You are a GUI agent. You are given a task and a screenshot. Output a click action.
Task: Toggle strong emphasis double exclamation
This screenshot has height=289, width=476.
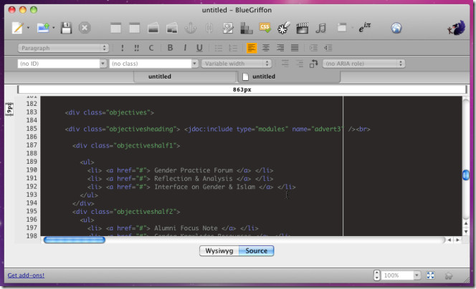[x=137, y=48]
